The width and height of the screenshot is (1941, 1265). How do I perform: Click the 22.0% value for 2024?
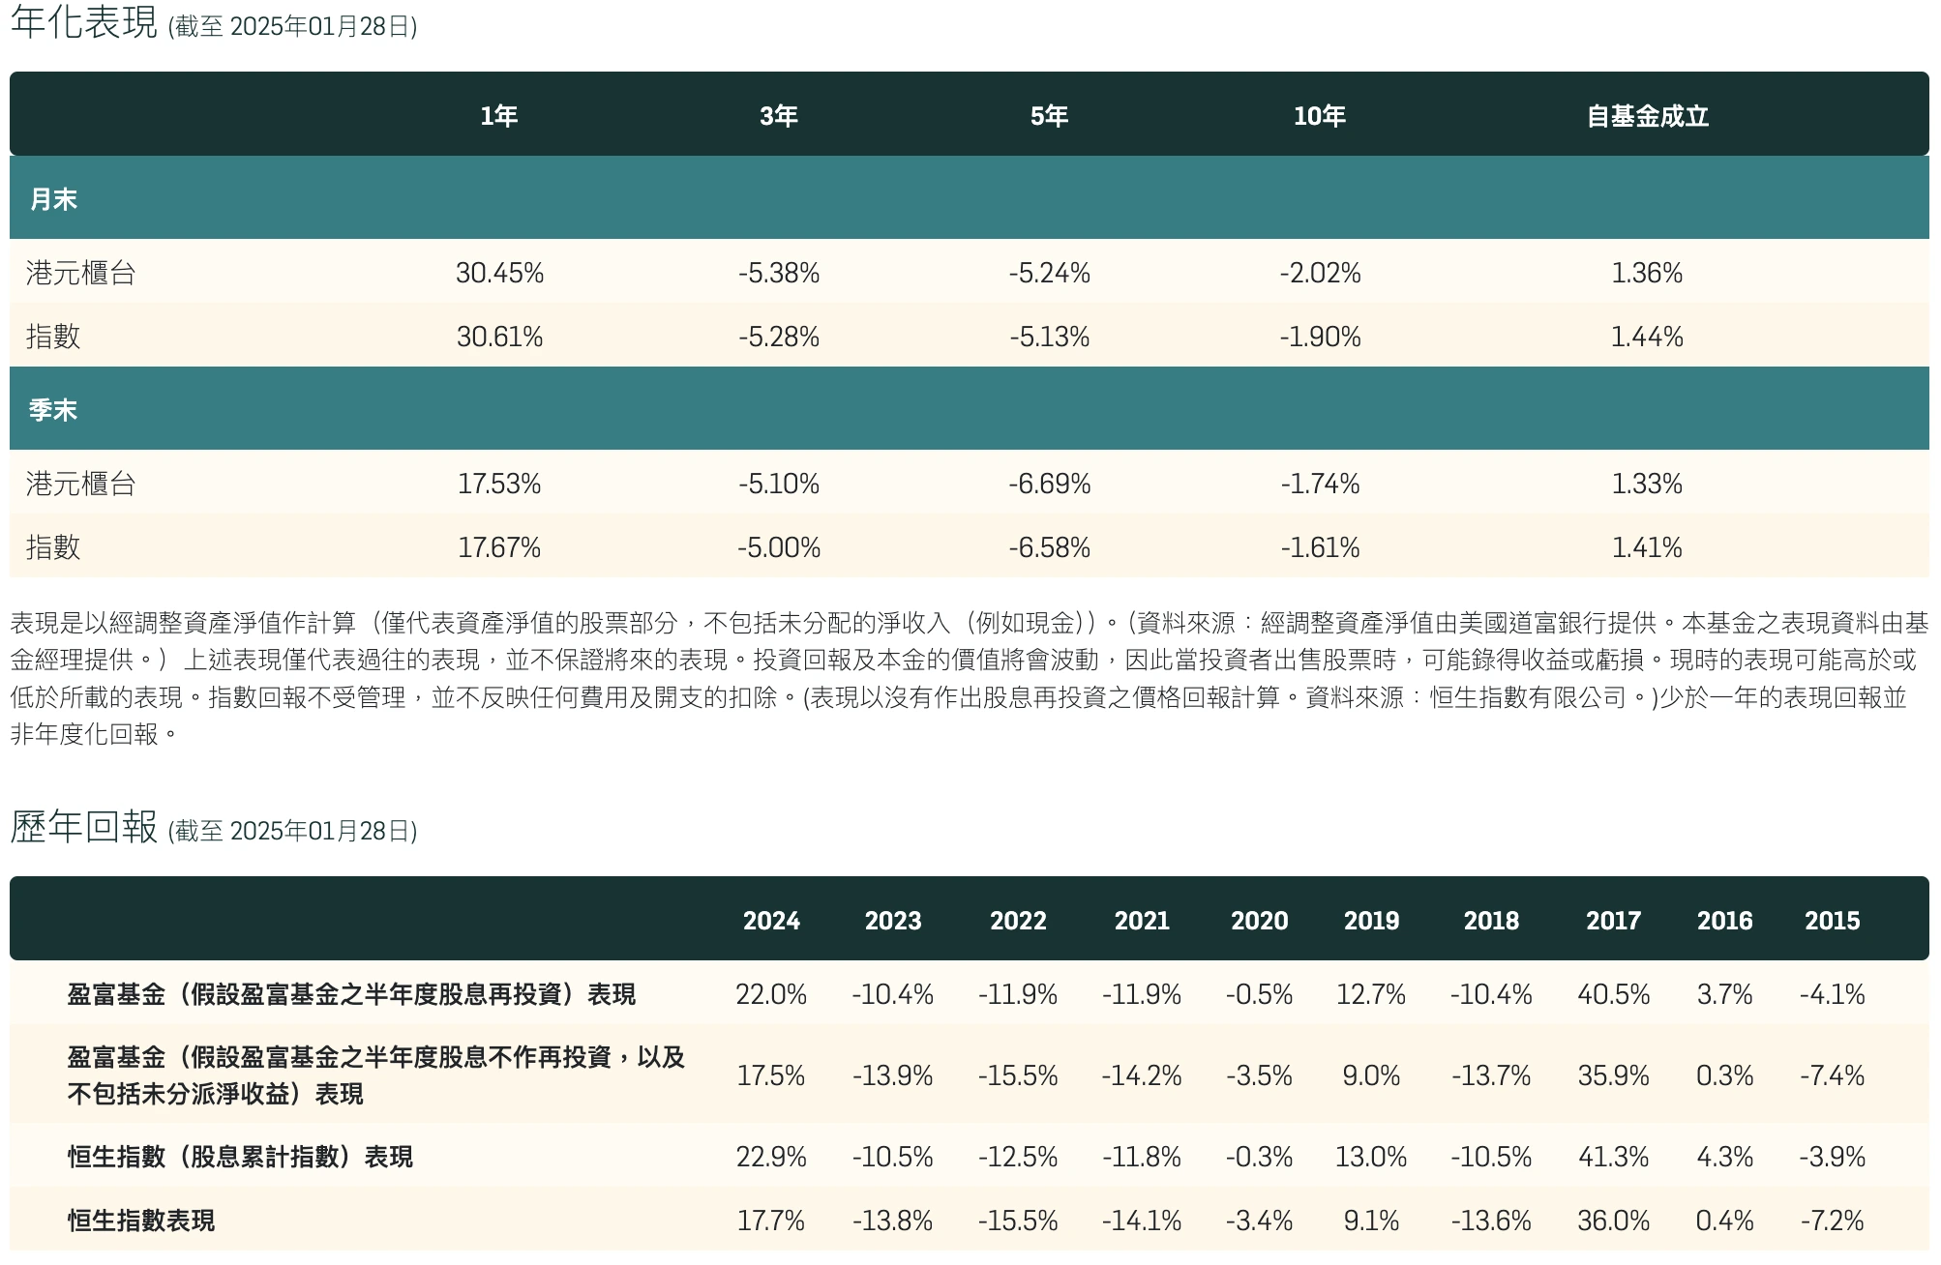pyautogui.click(x=772, y=993)
